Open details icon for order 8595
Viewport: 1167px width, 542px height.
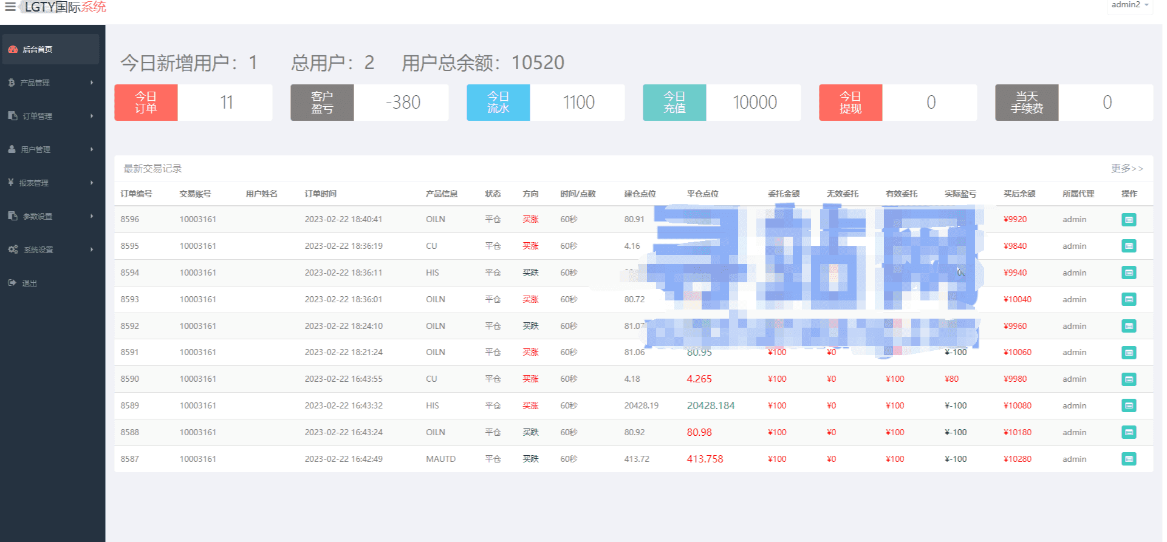click(1129, 246)
